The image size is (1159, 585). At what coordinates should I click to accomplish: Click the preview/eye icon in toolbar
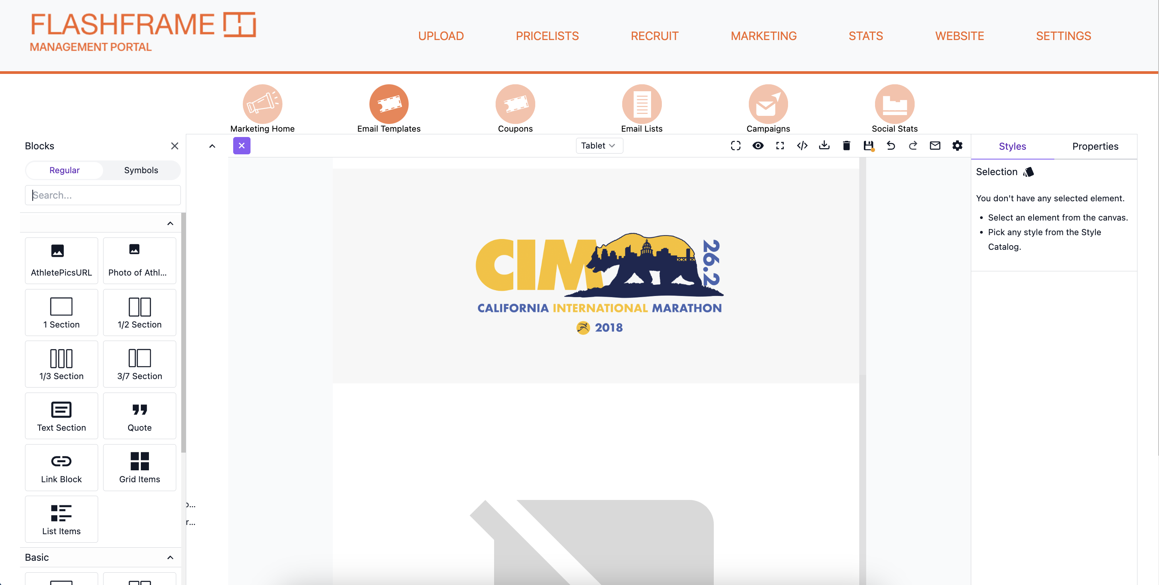tap(758, 145)
